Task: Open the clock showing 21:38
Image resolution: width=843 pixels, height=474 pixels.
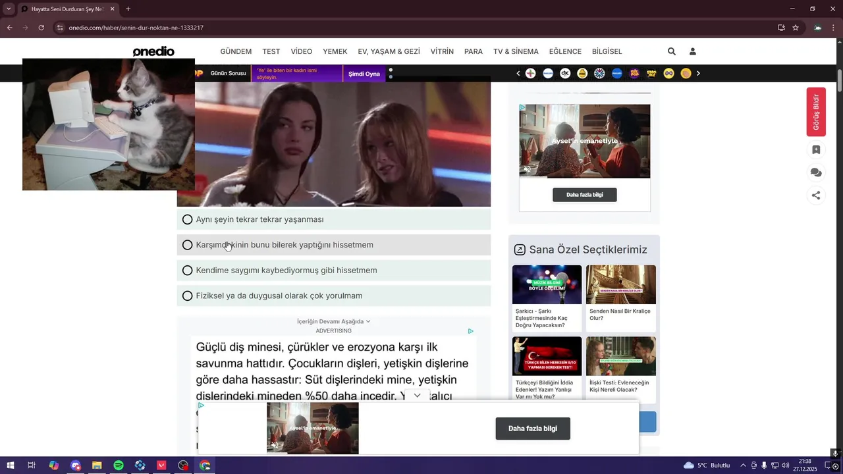Action: (805, 465)
